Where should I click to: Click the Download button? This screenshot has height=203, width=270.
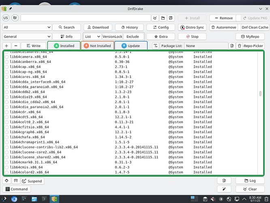coord(98,27)
